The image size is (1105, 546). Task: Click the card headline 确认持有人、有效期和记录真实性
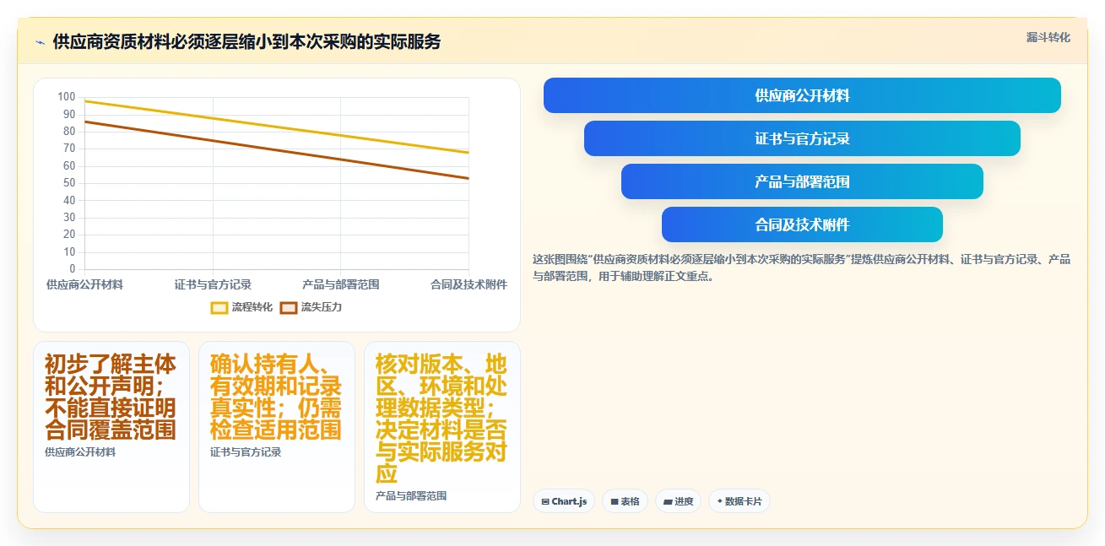(x=276, y=397)
